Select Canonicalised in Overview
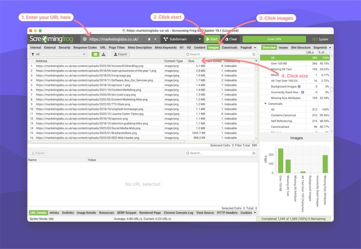 click(x=295, y=127)
